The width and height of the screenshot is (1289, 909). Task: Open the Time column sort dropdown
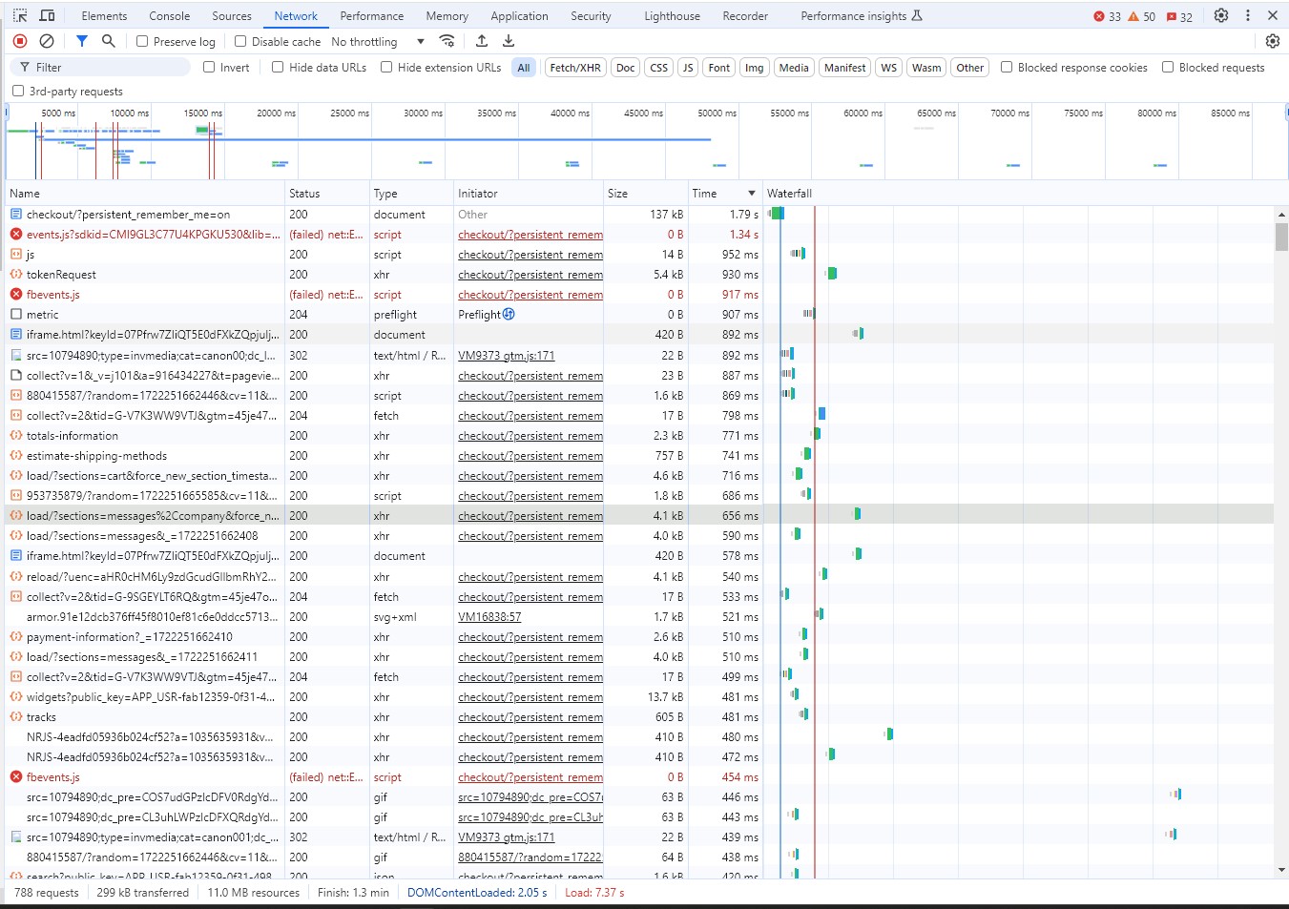tap(752, 192)
